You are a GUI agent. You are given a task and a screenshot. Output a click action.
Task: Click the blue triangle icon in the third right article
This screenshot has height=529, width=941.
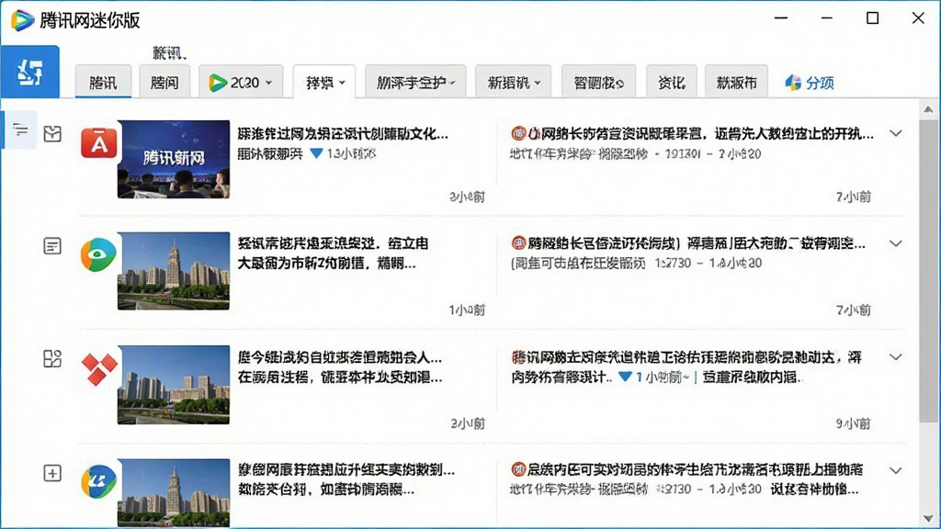(x=625, y=377)
